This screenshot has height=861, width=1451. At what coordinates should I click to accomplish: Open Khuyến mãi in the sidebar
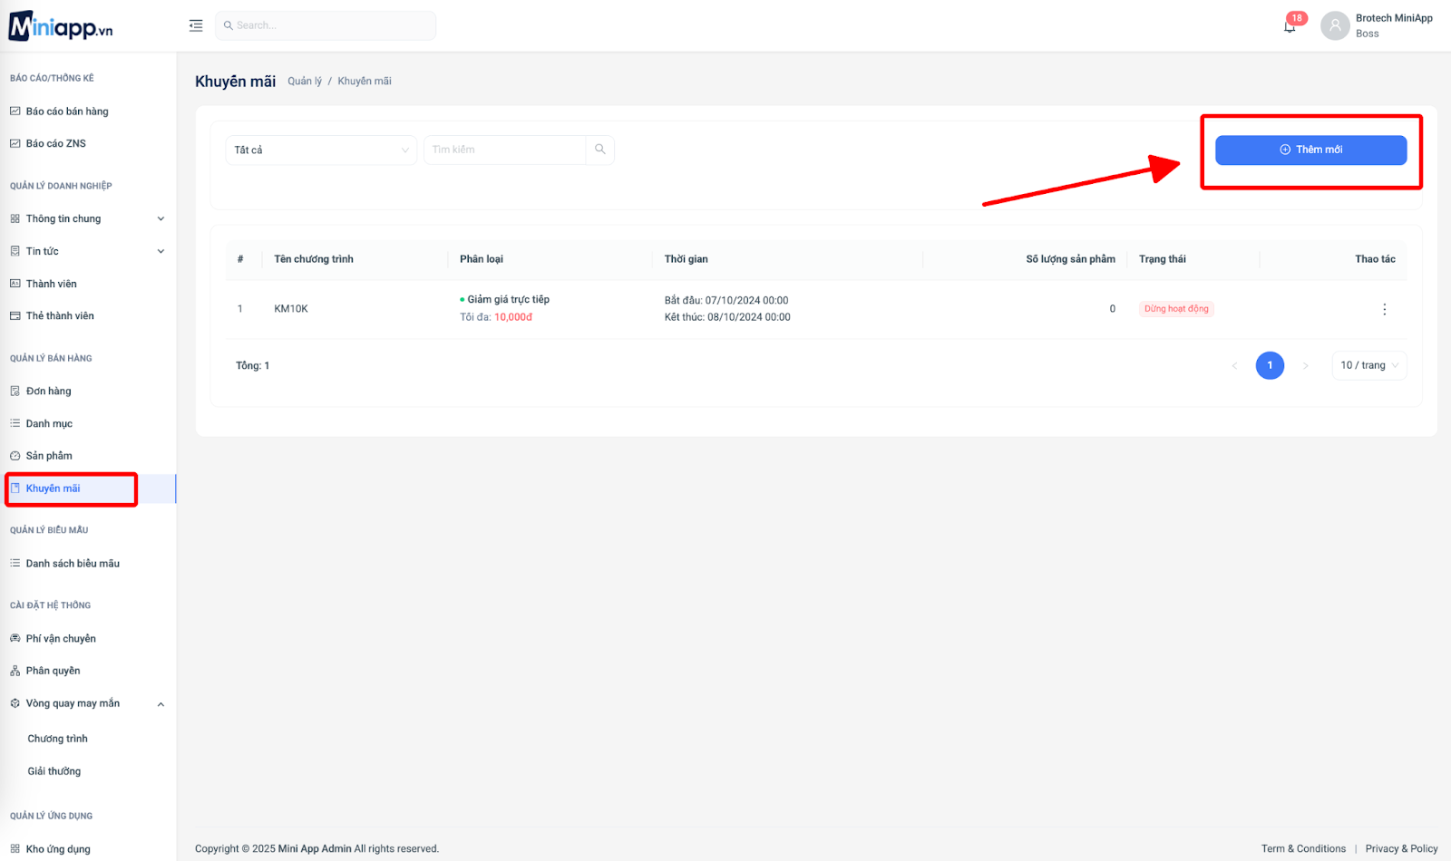(x=88, y=489)
